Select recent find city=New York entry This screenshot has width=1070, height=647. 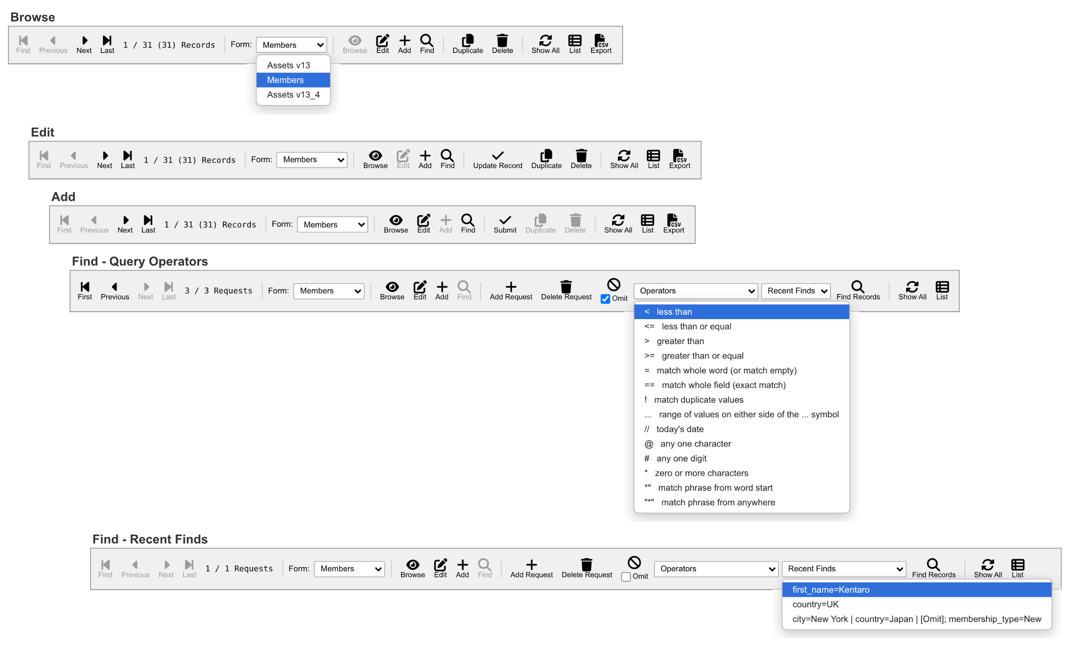(x=917, y=619)
